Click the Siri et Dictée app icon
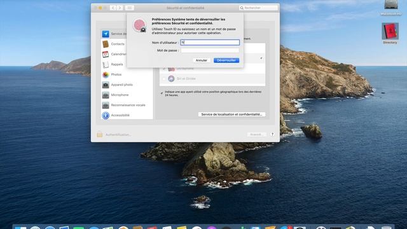The height and width of the screenshot is (229, 407). [171, 79]
